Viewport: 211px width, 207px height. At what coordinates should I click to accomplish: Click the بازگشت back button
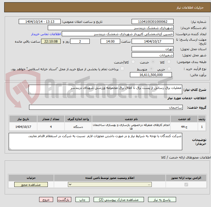point(64,200)
